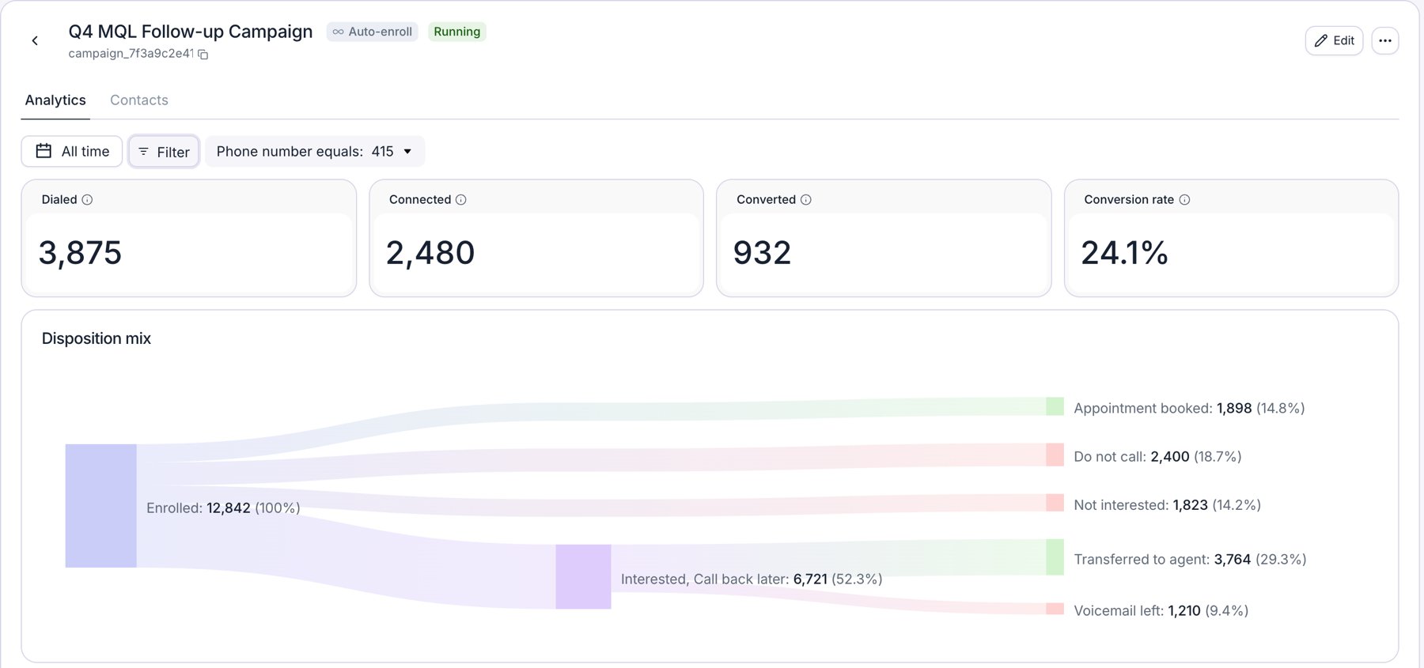Show info tooltip for Dialed metric
The width and height of the screenshot is (1424, 668).
click(87, 200)
